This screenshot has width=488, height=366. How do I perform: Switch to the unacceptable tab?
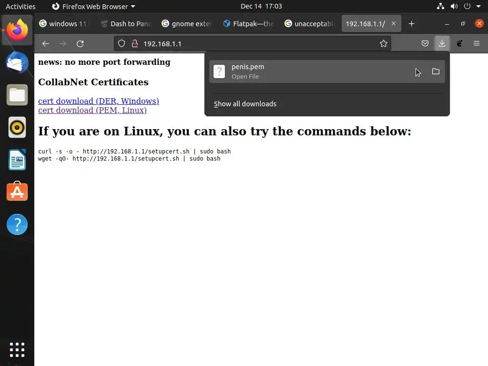point(310,24)
